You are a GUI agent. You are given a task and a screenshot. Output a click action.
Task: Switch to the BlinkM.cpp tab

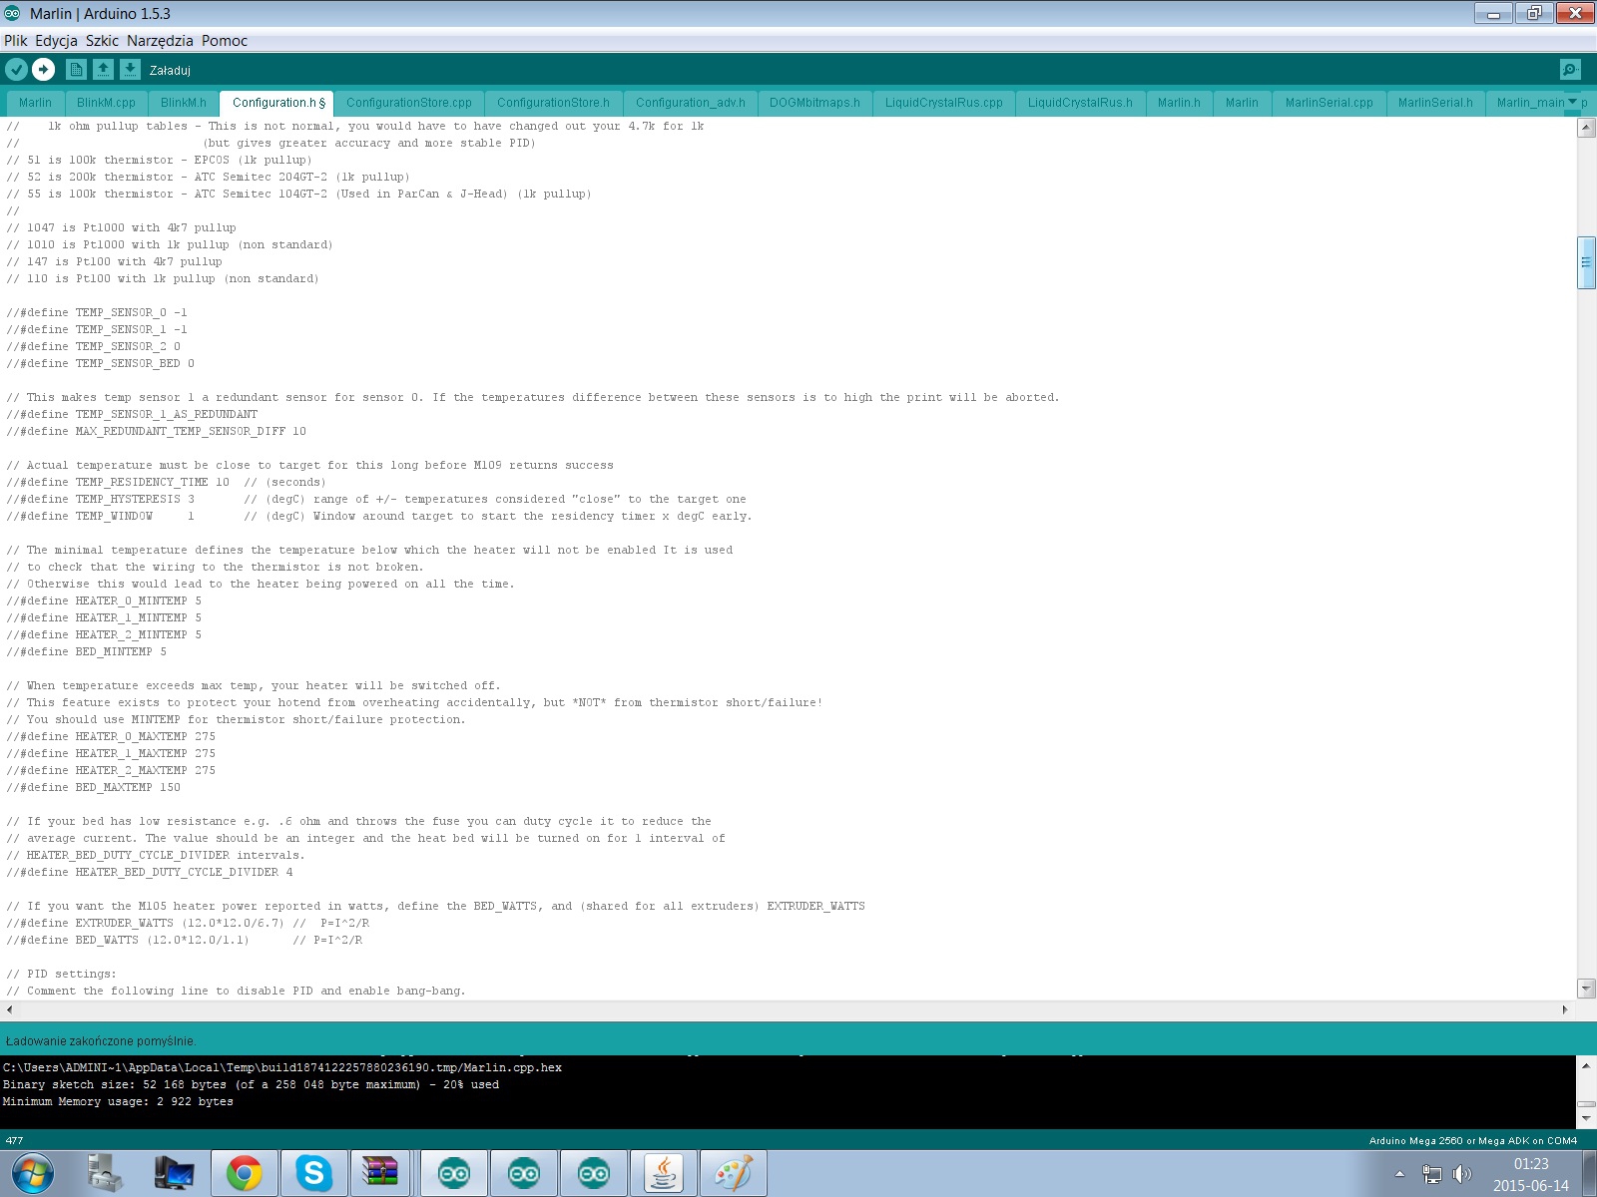(106, 103)
